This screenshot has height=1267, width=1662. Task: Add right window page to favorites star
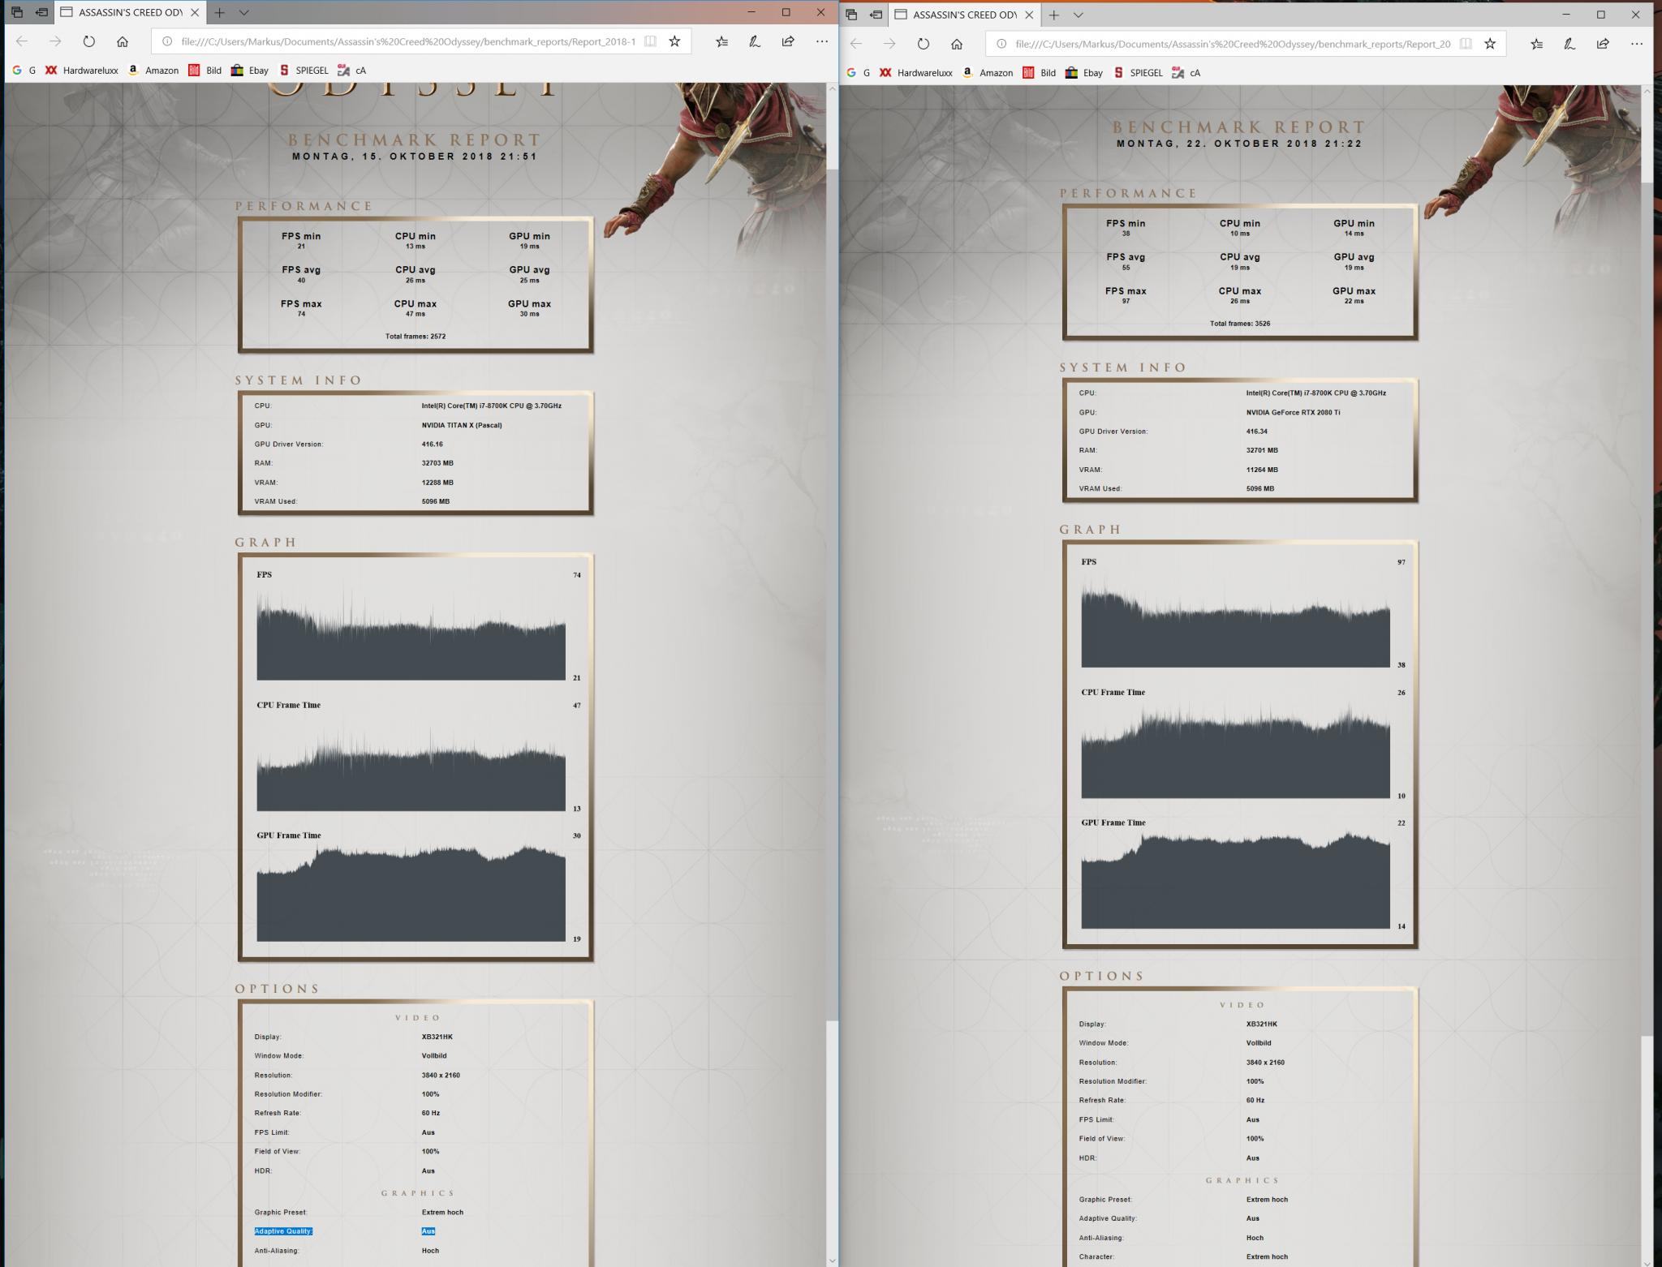tap(1490, 44)
